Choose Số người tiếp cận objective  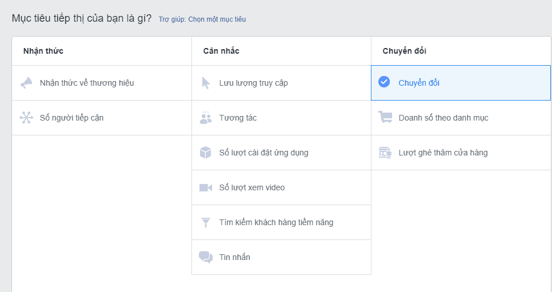101,118
